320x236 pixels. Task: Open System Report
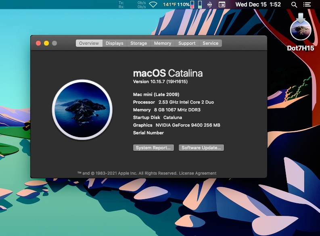coord(153,148)
